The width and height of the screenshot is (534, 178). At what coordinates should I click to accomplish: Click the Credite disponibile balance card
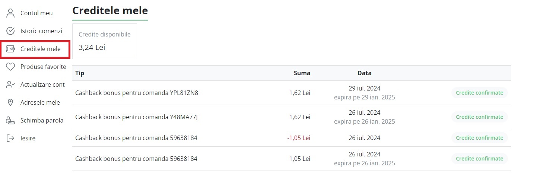(105, 41)
